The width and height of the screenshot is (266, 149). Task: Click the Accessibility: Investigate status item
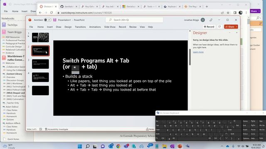click(57, 129)
